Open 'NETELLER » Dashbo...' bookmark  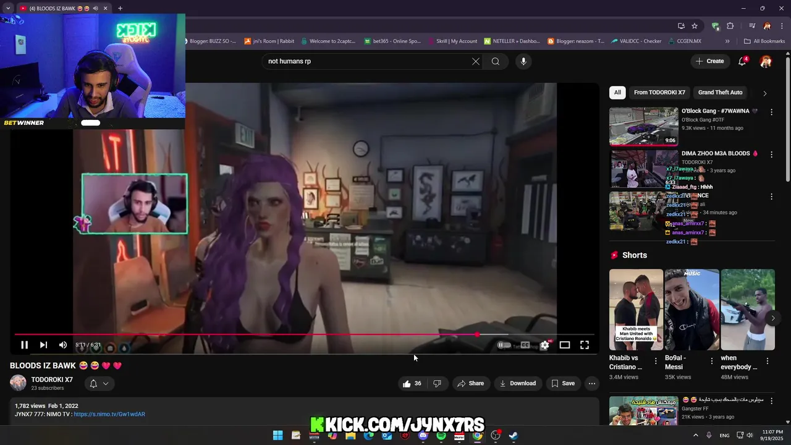(512, 41)
